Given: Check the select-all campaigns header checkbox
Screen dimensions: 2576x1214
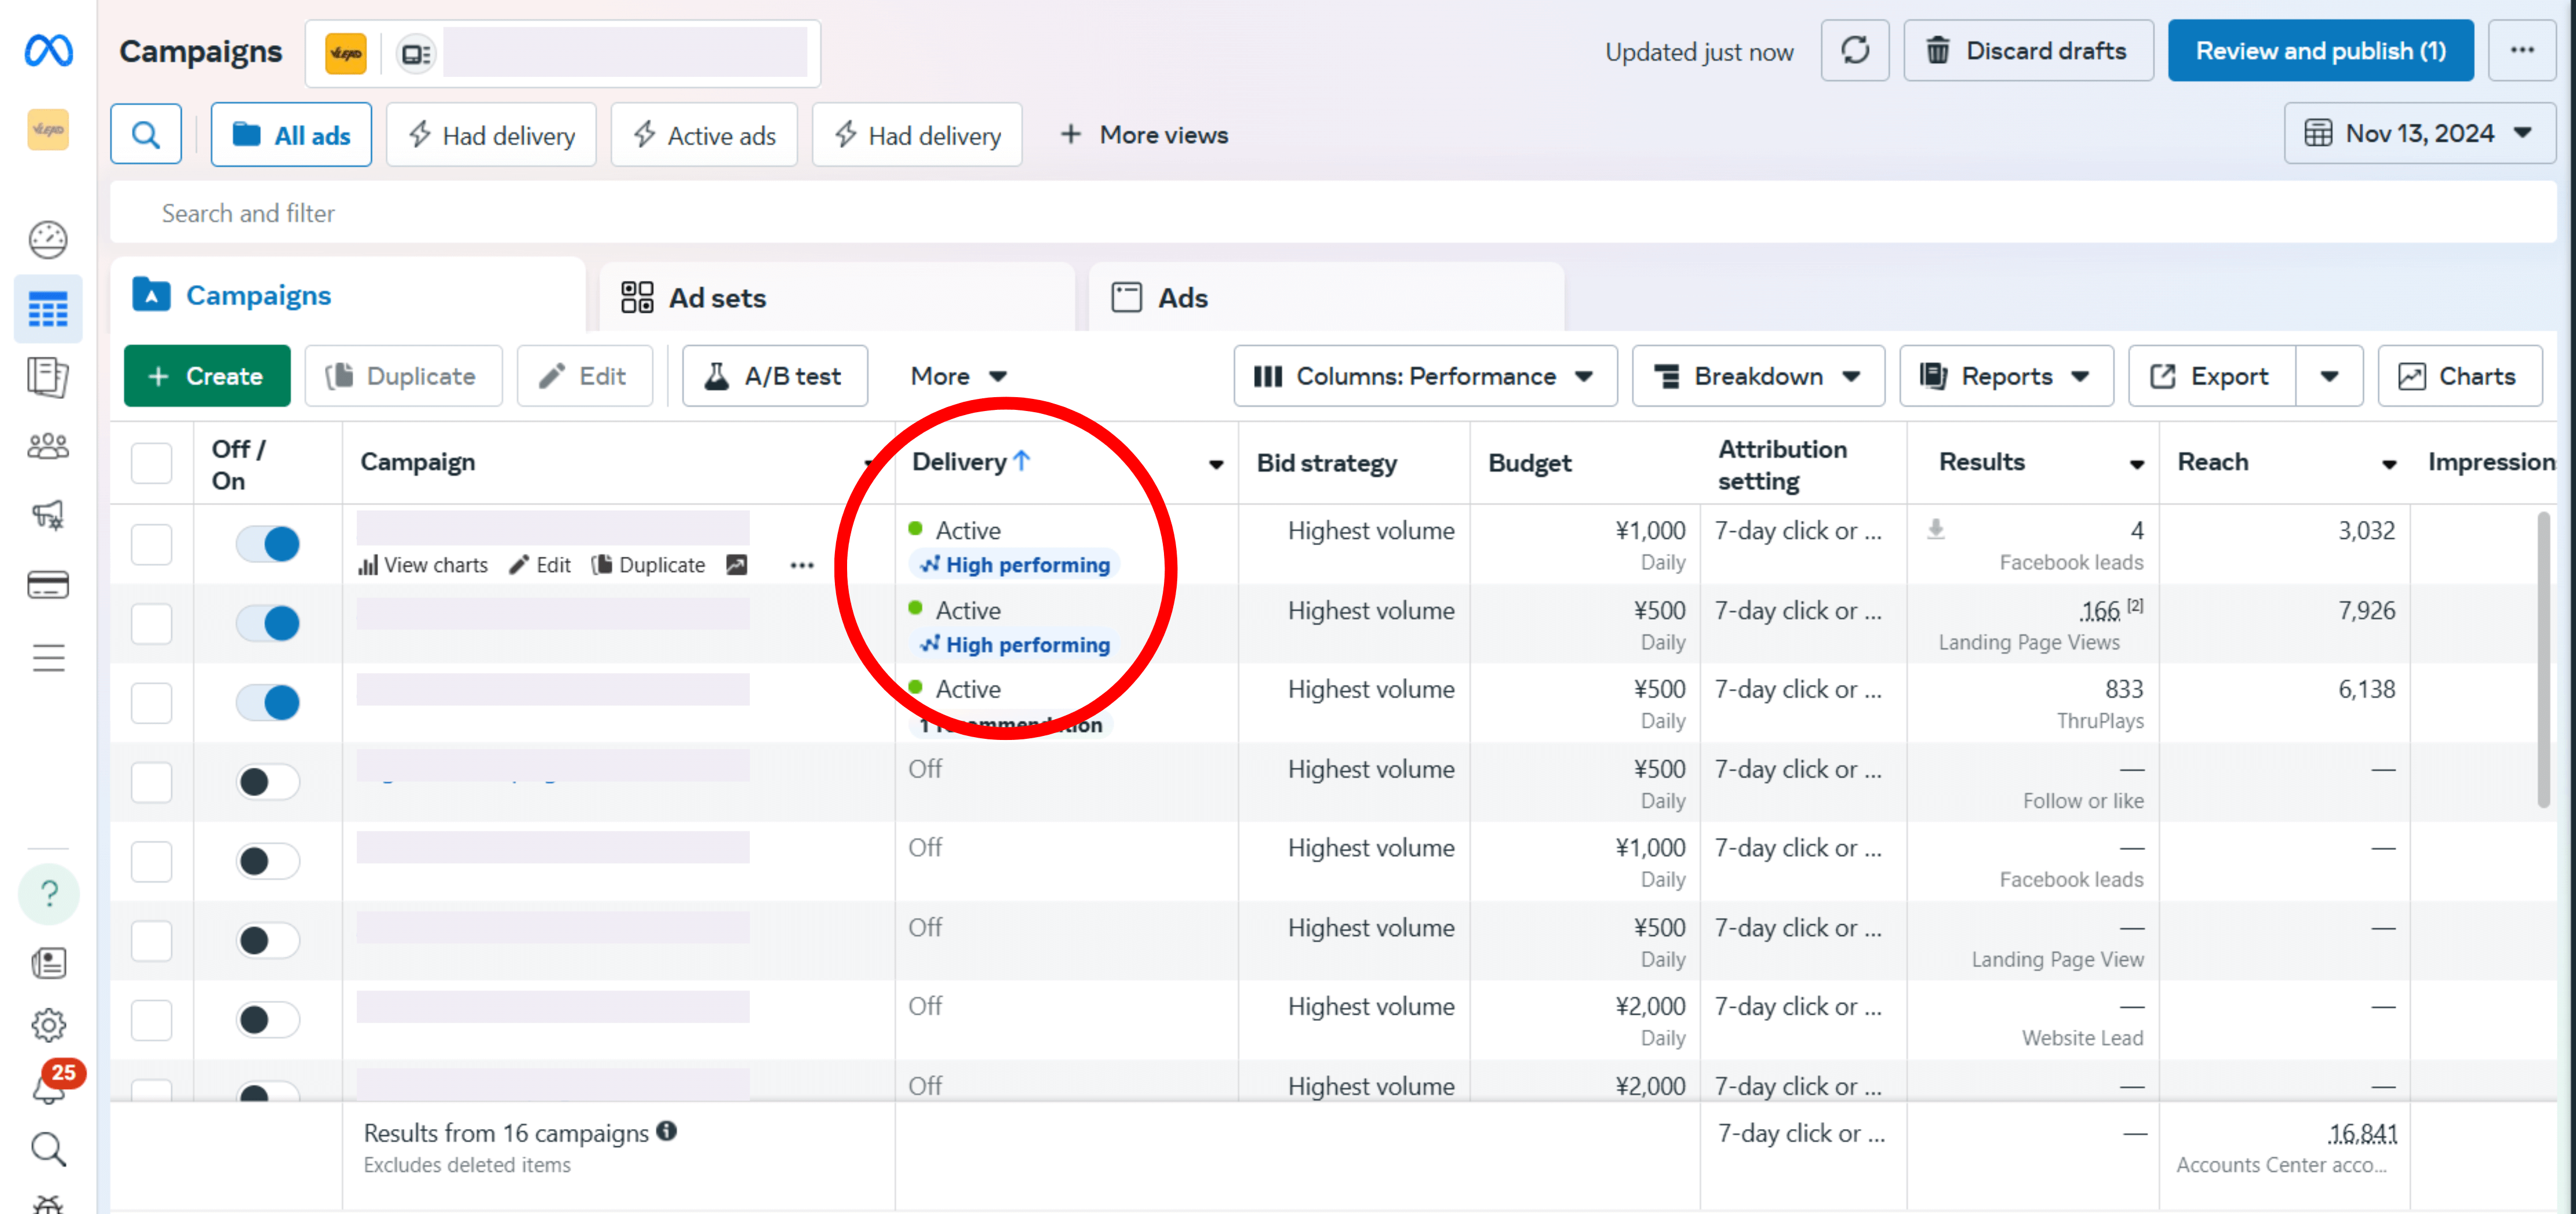Looking at the screenshot, I should point(152,463).
